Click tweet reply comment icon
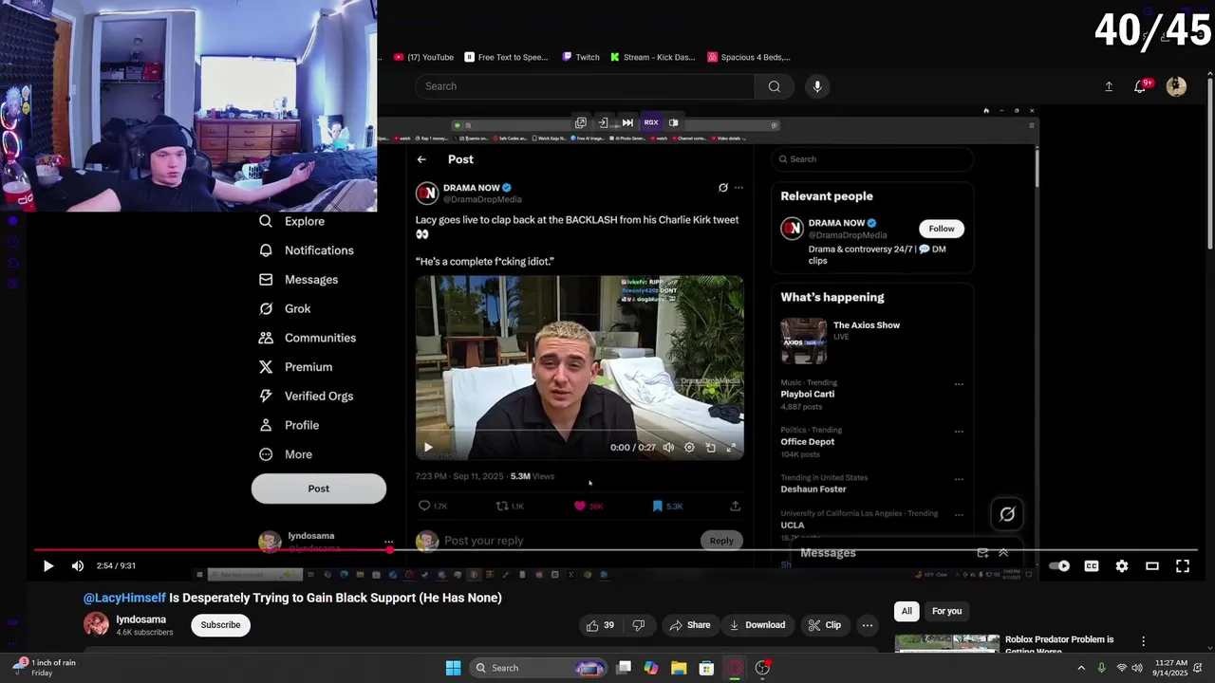 [424, 506]
